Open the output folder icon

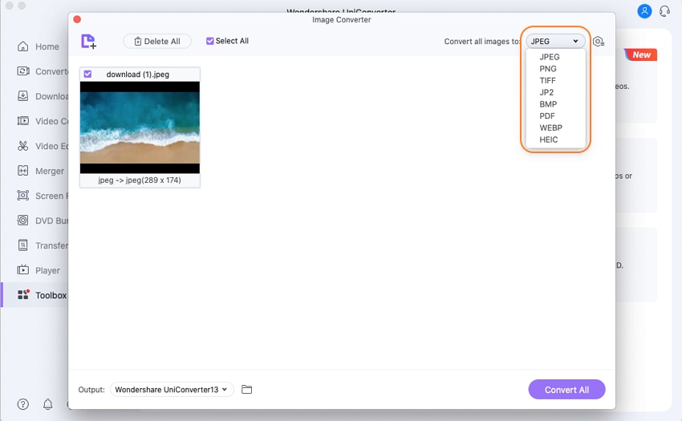pos(246,389)
